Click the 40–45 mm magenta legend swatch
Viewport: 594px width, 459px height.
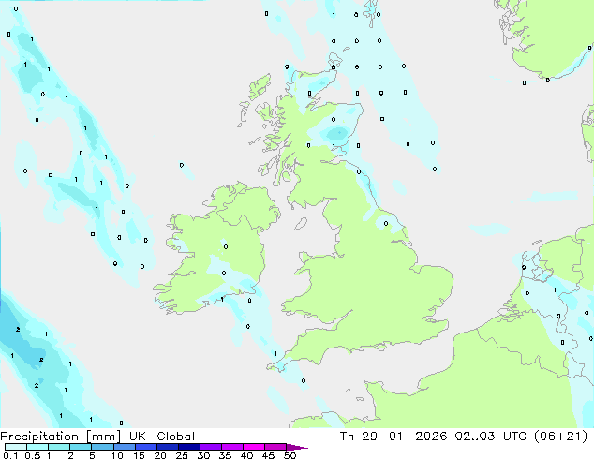click(254, 447)
